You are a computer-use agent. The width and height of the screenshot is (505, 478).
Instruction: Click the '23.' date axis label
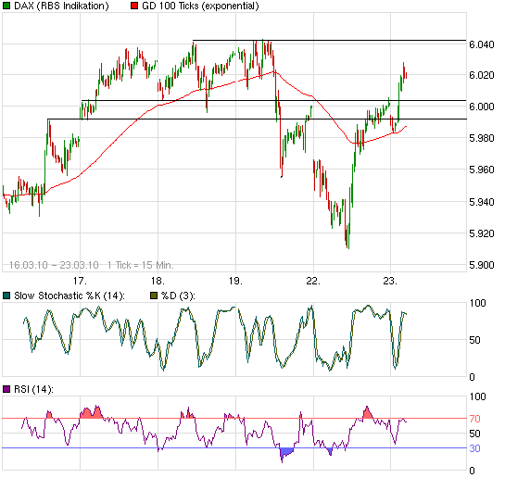point(390,281)
